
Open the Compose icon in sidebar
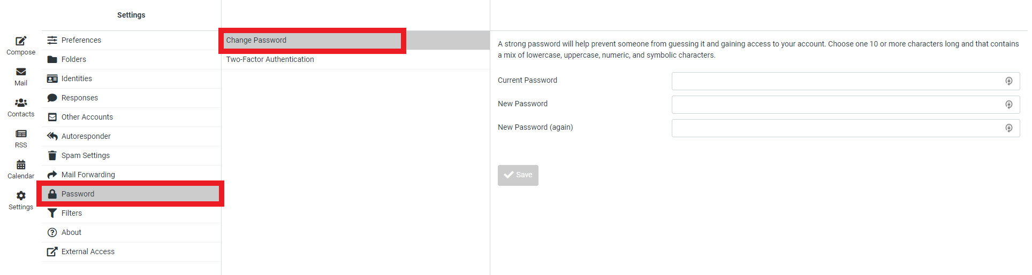[x=21, y=41]
